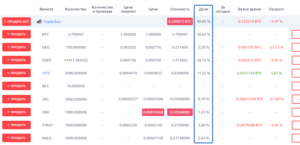Click the NULS price 0.00021748
Image resolution: width=300 pixels, height=145 pixels.
[x=153, y=138]
